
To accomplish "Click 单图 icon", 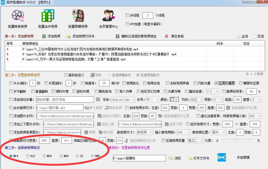I will (x=86, y=132).
